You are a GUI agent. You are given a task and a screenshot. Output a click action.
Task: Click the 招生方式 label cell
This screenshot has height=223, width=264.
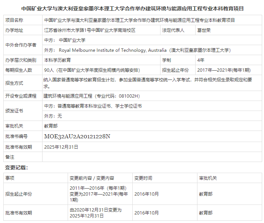[23, 83]
